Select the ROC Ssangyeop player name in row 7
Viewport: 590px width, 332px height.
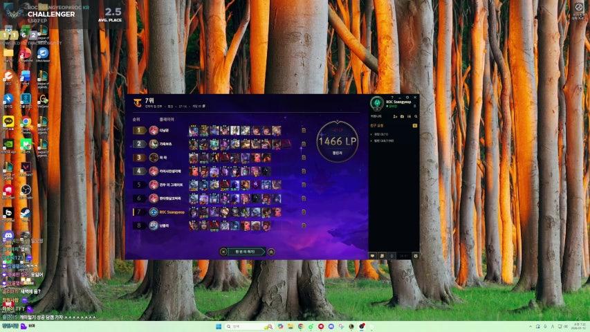click(x=172, y=212)
